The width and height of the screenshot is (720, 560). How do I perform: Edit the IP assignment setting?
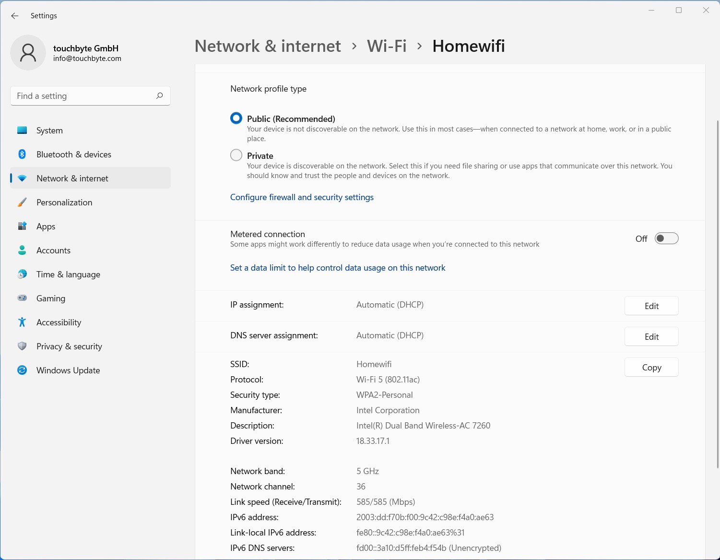pyautogui.click(x=651, y=306)
